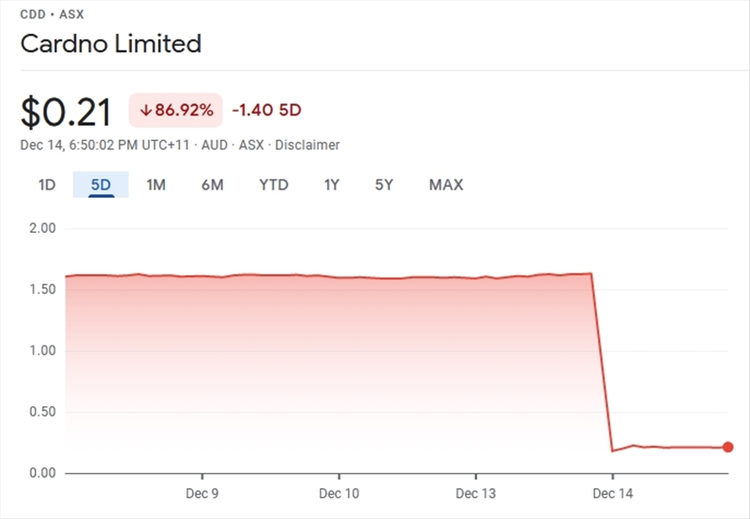Open the 5Y chart view
Image resolution: width=750 pixels, height=519 pixels.
click(384, 185)
